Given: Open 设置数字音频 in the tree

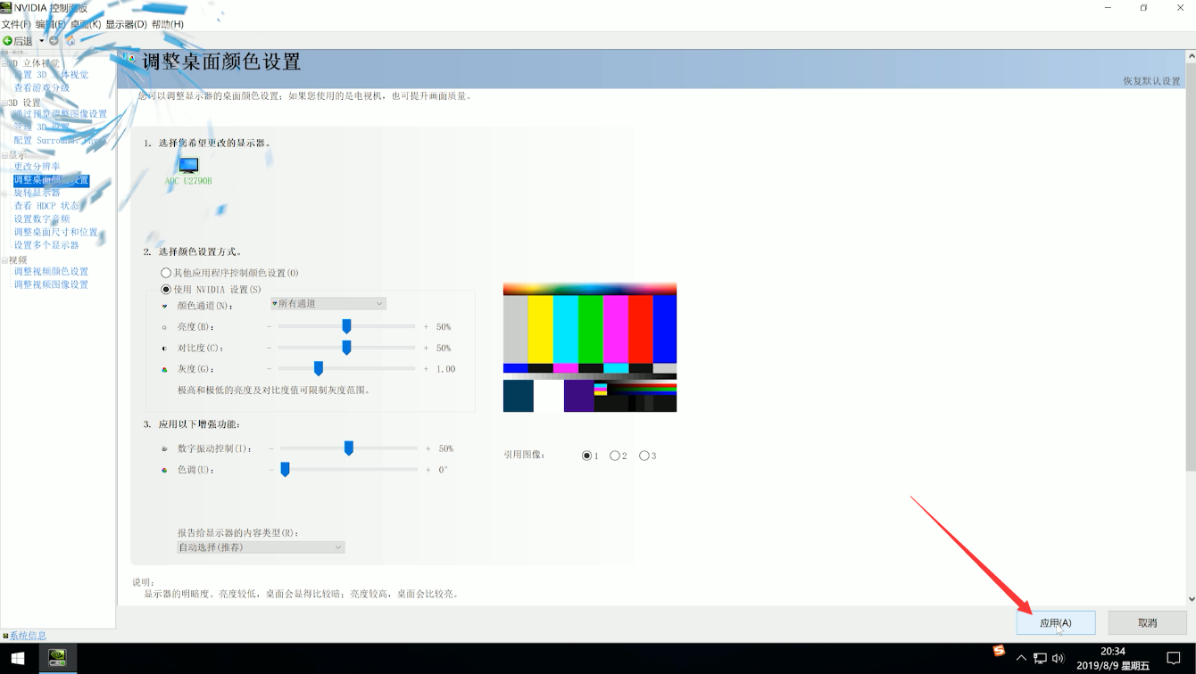Looking at the screenshot, I should (41, 219).
